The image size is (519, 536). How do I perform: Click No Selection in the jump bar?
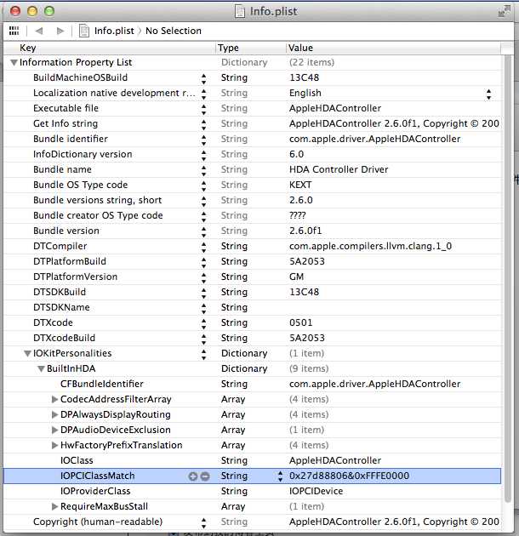point(174,31)
